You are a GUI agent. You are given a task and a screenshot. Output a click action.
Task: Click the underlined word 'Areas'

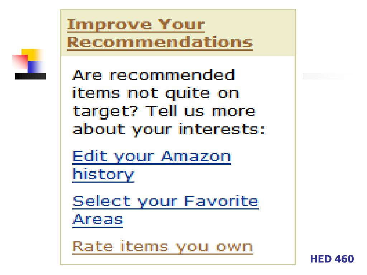[97, 220]
